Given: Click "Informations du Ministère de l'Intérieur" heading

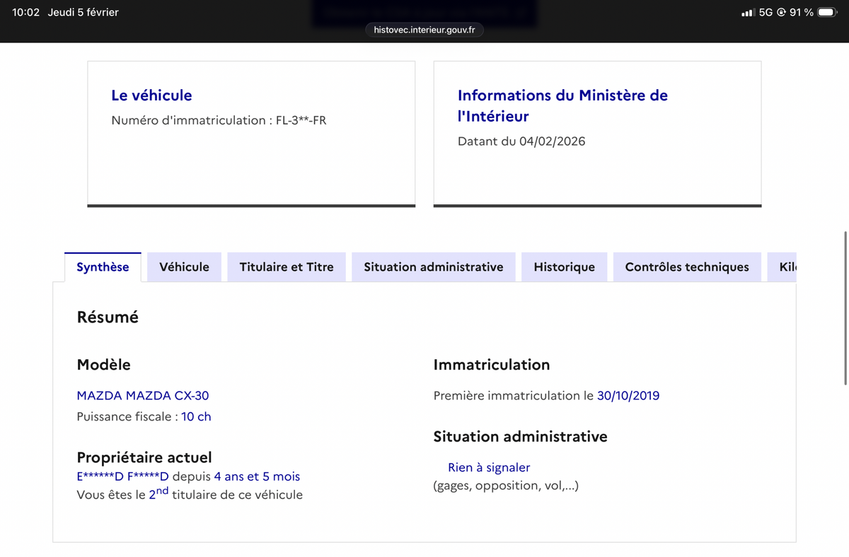Looking at the screenshot, I should (x=562, y=105).
